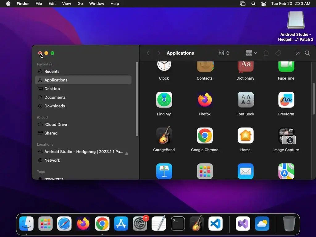Viewport: 316px width, 237px height.
Task: Launch Firefox from the Dock
Action: pyautogui.click(x=83, y=223)
